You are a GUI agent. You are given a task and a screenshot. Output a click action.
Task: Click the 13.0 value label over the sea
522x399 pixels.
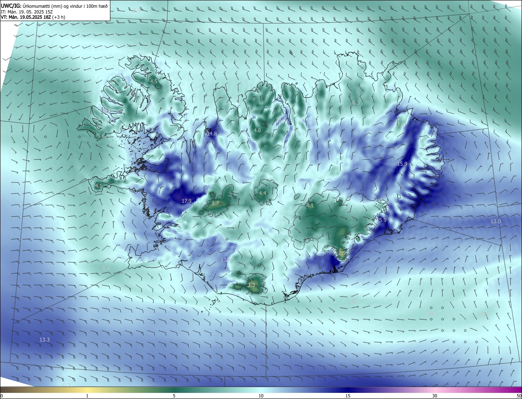495,221
